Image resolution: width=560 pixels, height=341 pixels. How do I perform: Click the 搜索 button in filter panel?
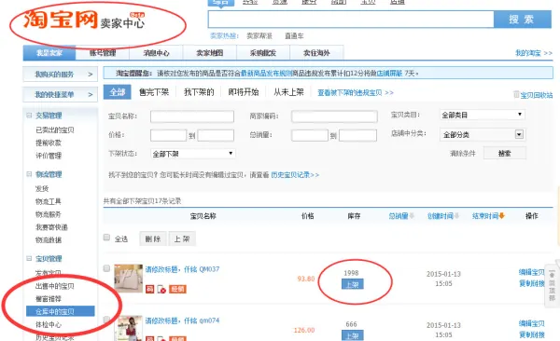pos(505,153)
